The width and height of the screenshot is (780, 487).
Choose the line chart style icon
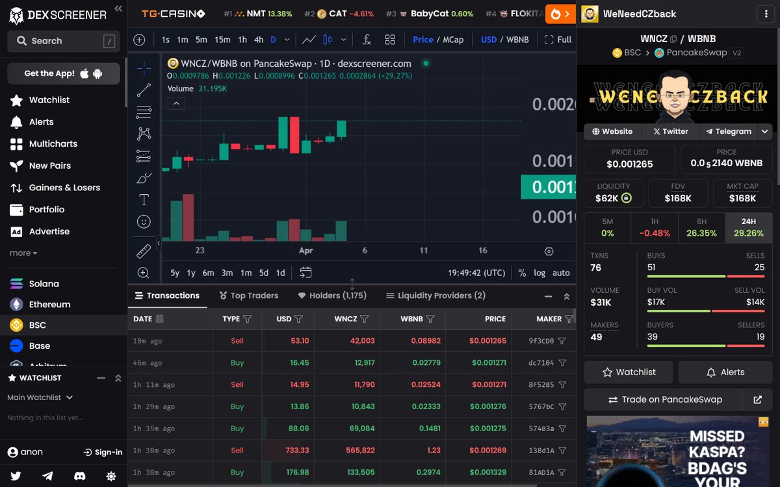coord(309,40)
